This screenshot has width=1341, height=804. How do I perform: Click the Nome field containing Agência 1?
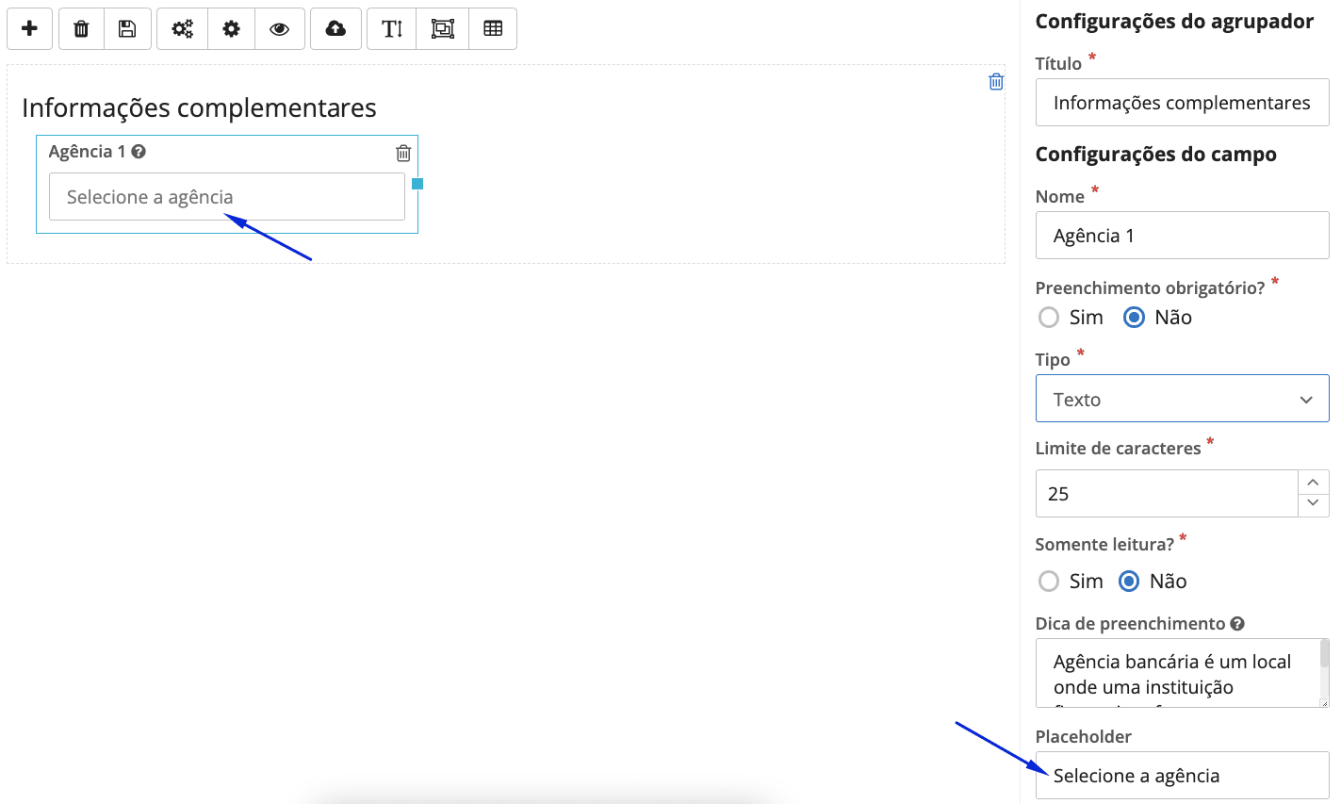1182,236
